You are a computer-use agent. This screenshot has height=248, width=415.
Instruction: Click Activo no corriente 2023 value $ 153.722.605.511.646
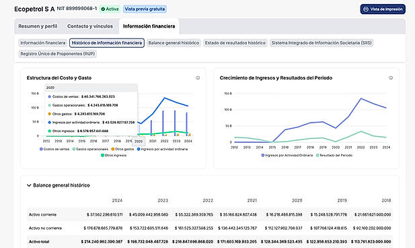[x=149, y=228]
